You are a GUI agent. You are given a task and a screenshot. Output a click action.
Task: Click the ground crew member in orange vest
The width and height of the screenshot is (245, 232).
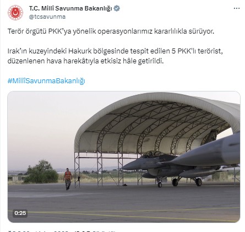[68, 179]
